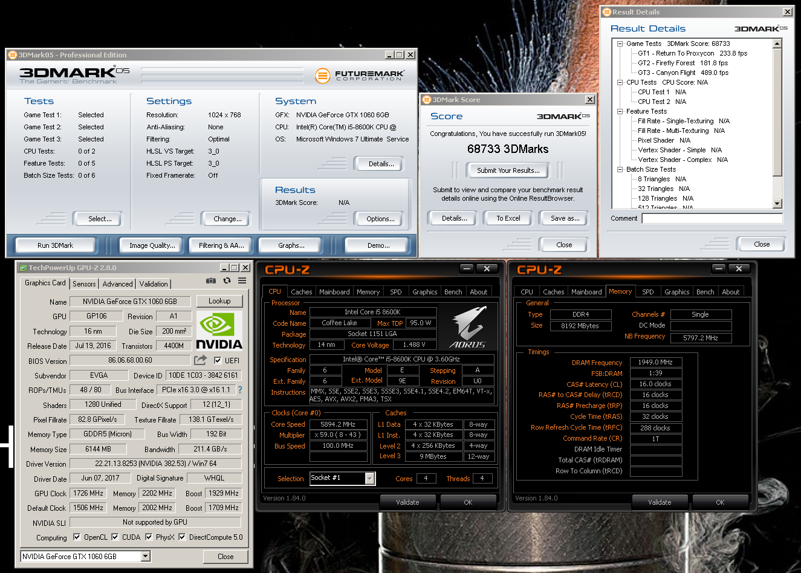
Task: Open Mainboard tab in the CPU-Z CPU window
Action: (334, 292)
